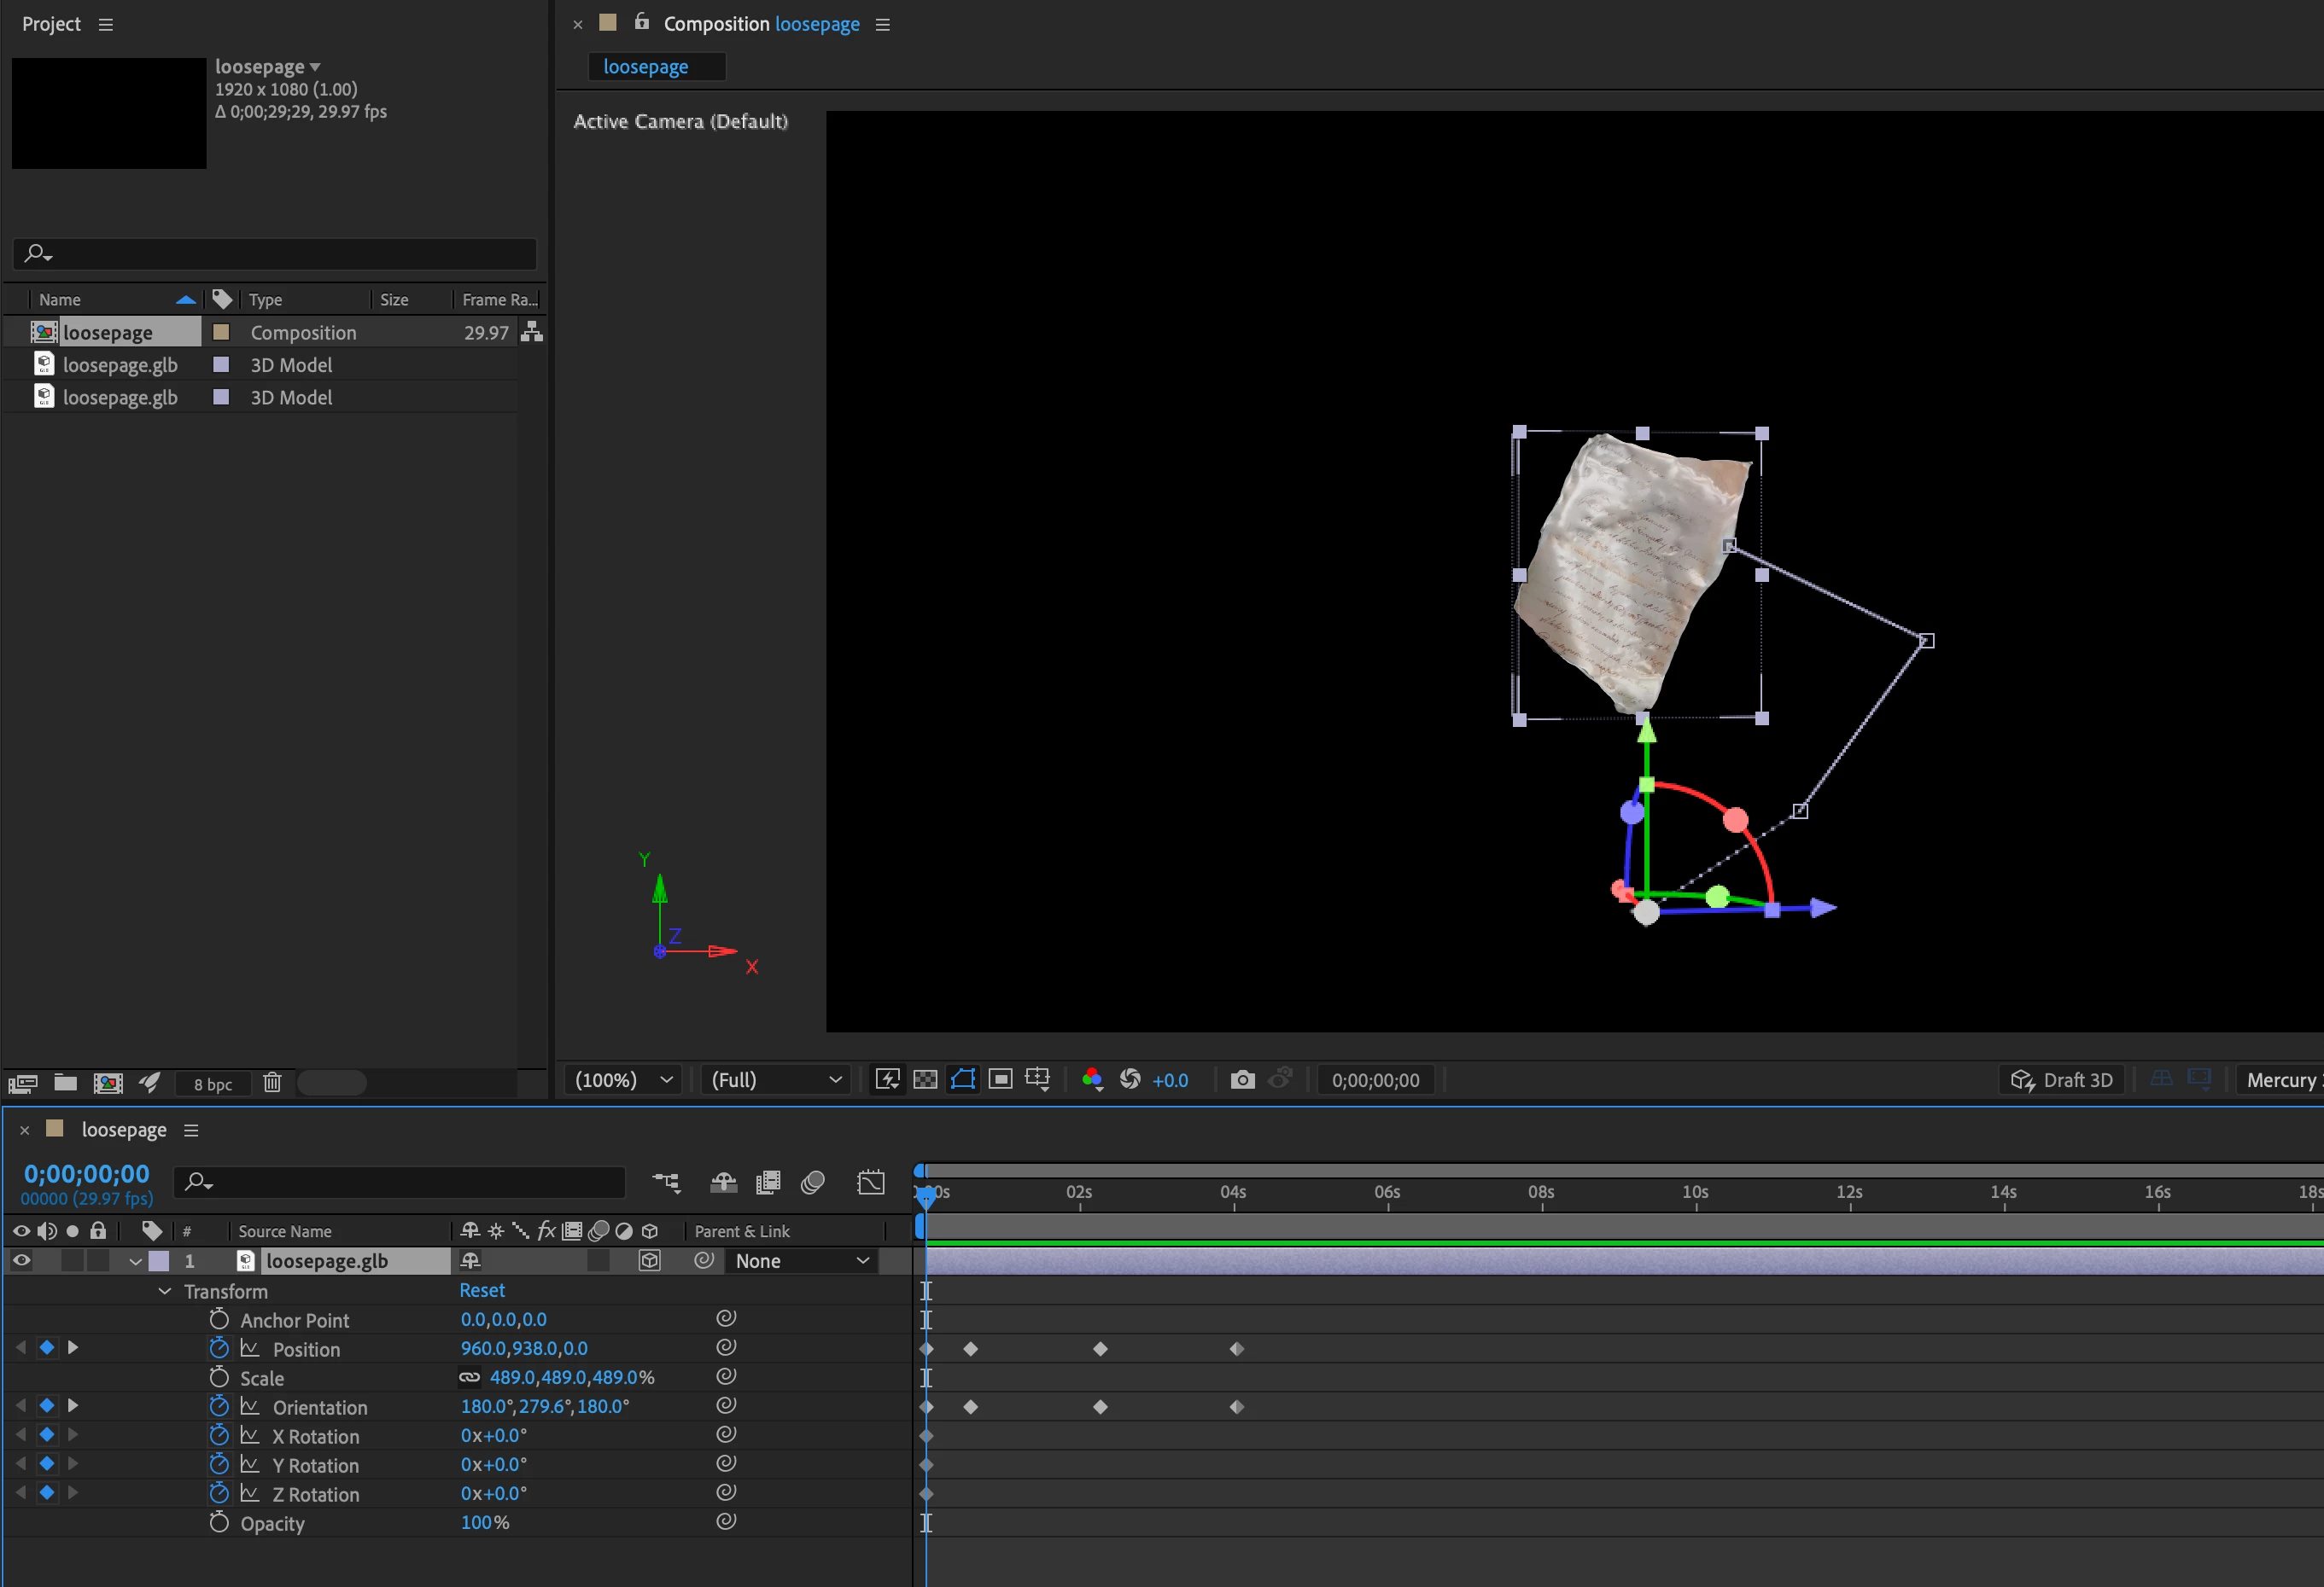
Task: Enable Motion Blur for all layers
Action: pos(813,1183)
